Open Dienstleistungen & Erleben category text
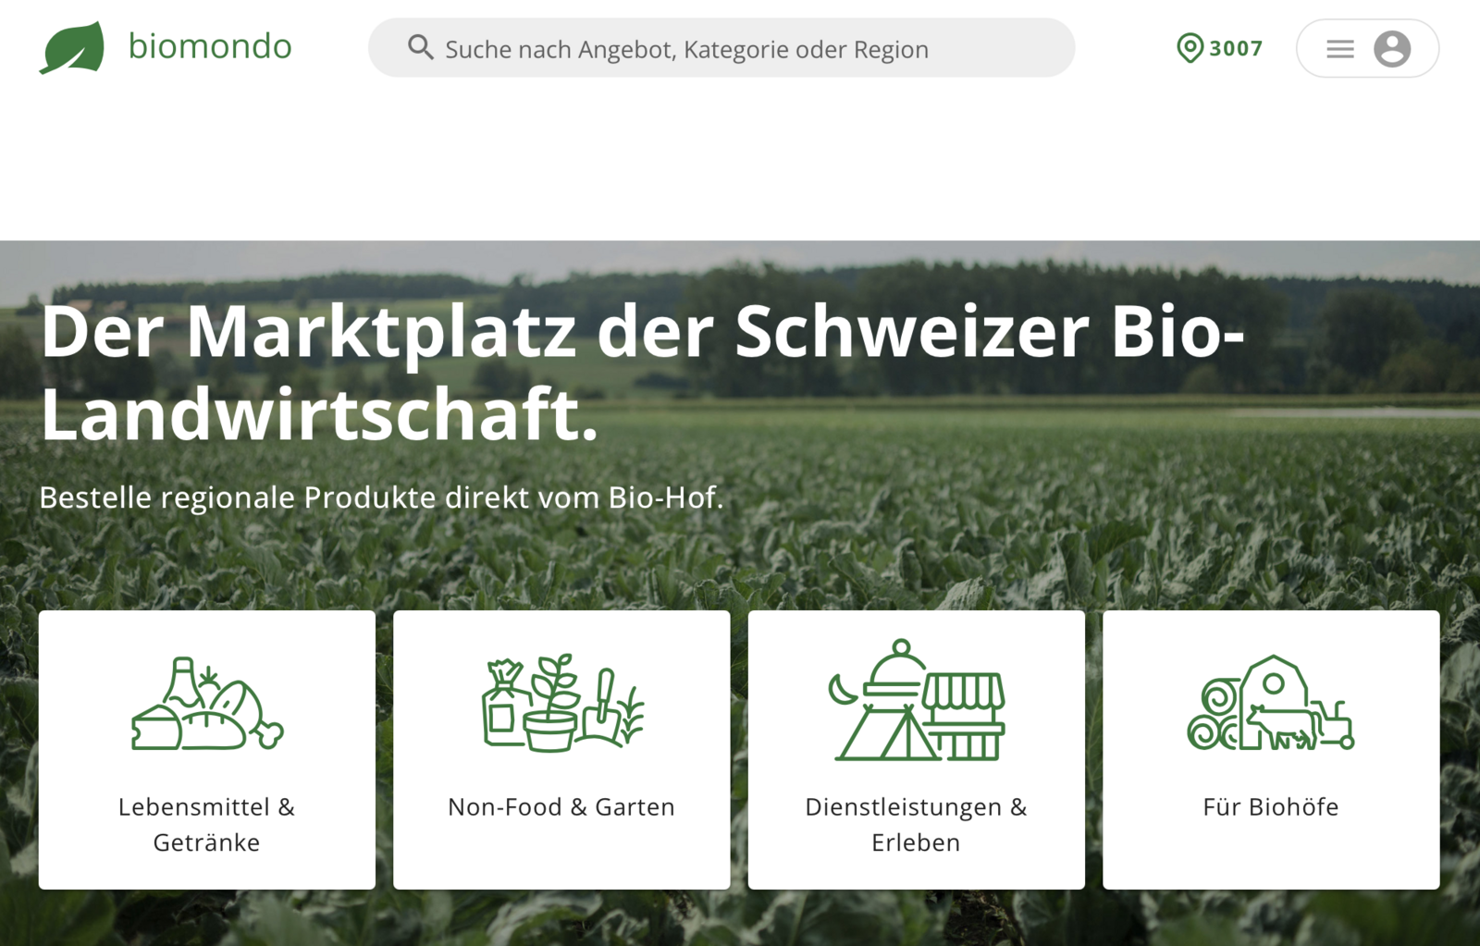This screenshot has height=946, width=1480. tap(916, 824)
